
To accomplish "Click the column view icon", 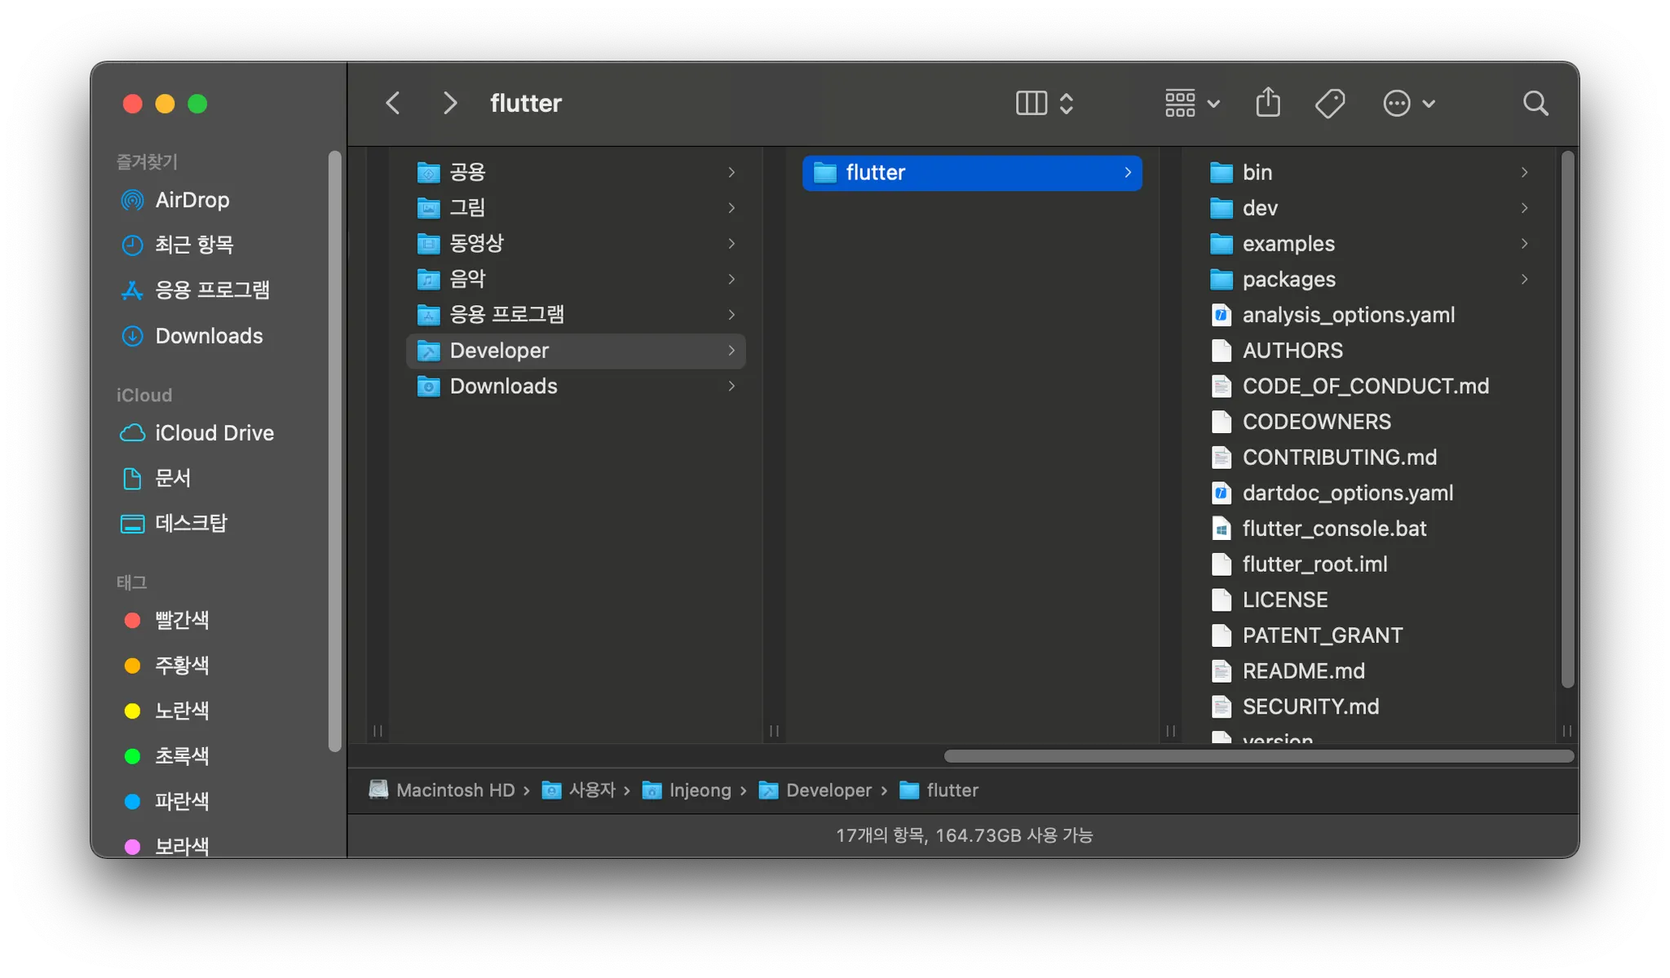I will [x=1031, y=104].
